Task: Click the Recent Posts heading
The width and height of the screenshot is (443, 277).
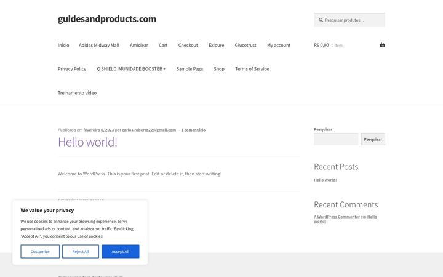Action: click(x=336, y=167)
